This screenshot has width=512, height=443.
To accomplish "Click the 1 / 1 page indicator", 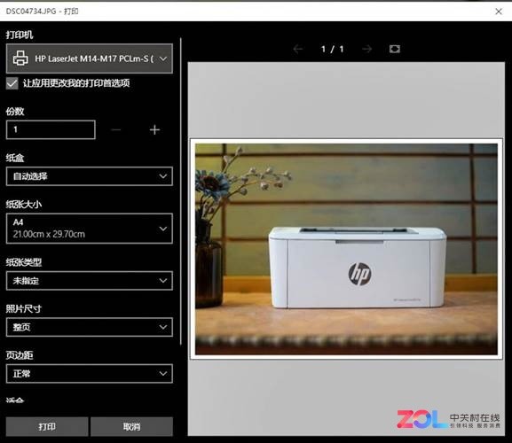I will pyautogui.click(x=333, y=50).
